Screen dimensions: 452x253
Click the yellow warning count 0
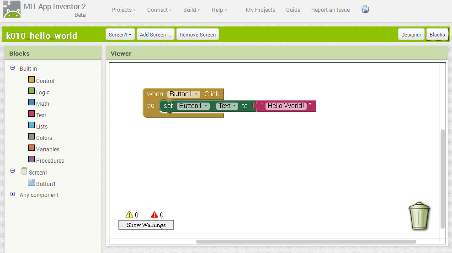[x=137, y=215]
